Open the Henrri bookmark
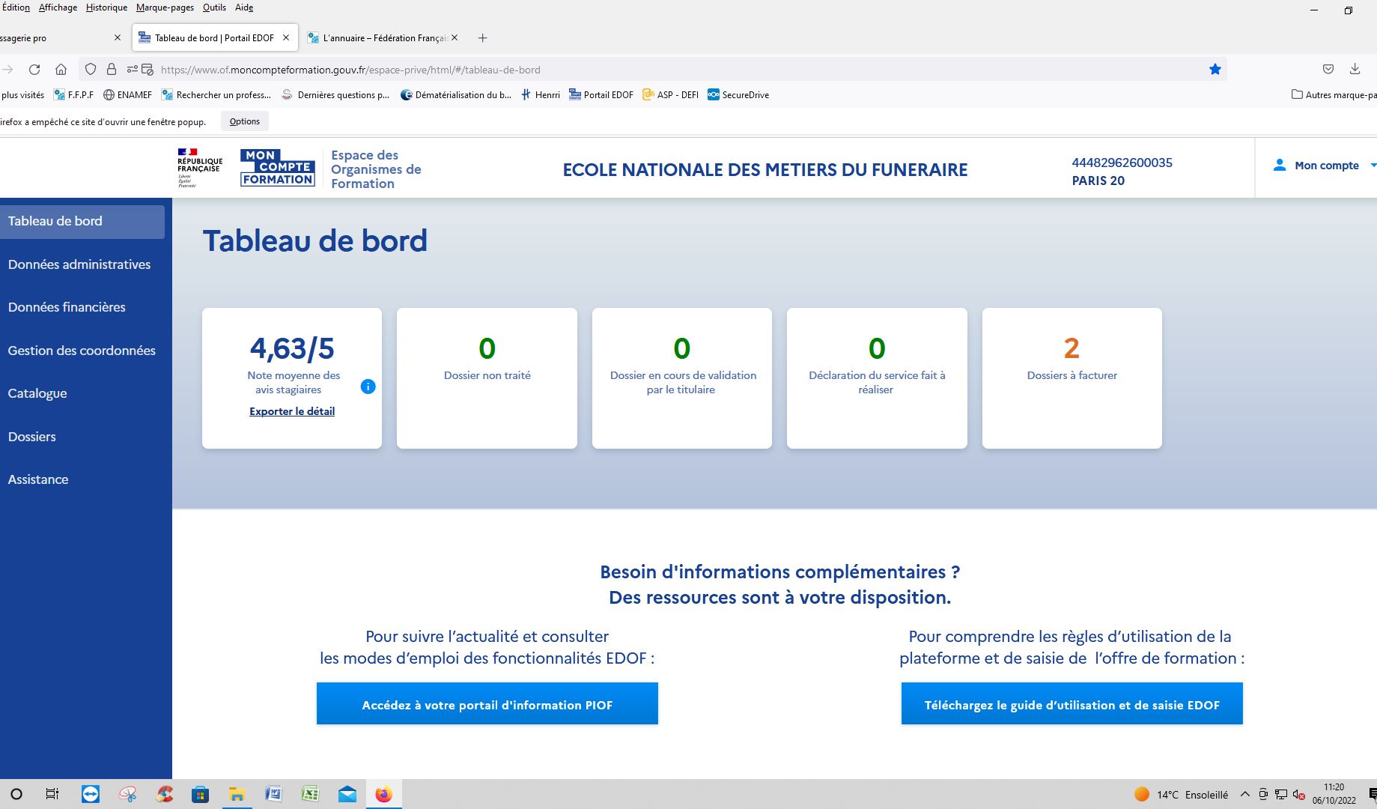1377x809 pixels. point(541,95)
